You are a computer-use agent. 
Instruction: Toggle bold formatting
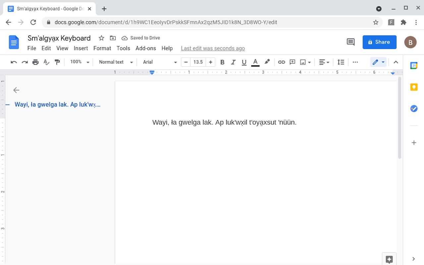click(x=222, y=62)
